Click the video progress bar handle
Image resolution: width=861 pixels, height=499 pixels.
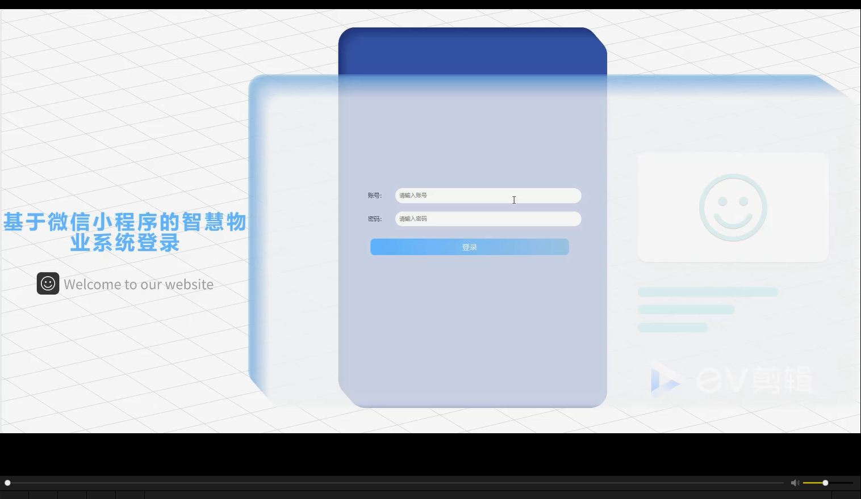7,483
